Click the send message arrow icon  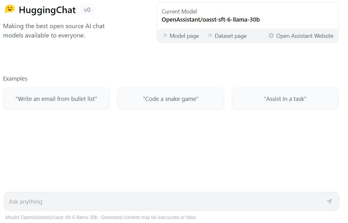330,201
